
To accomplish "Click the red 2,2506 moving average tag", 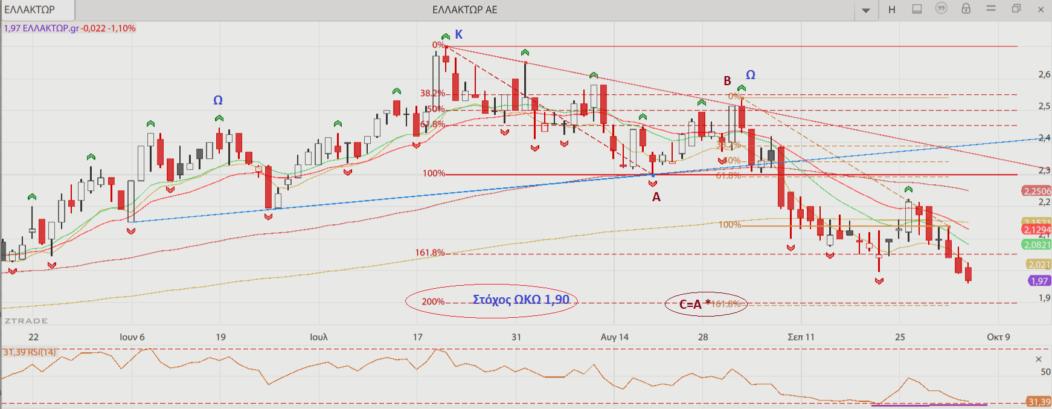I will (x=1036, y=191).
